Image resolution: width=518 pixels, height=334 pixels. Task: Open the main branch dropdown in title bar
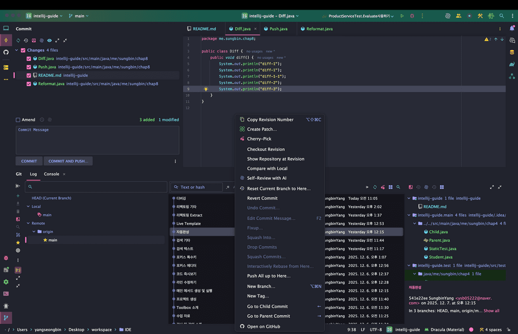[x=78, y=16]
